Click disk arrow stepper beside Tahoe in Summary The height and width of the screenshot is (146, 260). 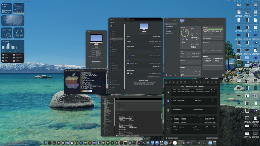click(199, 42)
